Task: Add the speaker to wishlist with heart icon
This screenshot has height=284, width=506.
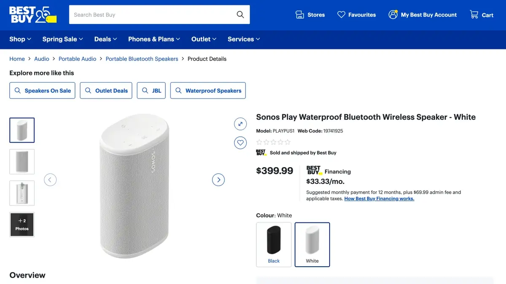Action: point(240,143)
